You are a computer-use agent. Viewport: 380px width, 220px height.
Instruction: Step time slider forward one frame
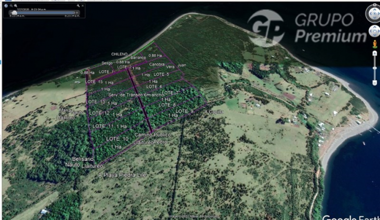tap(77, 13)
